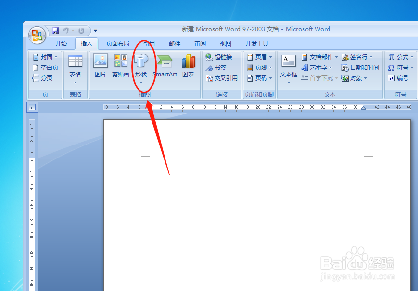Insert a page break with 分页
Viewport: 418px width, 291px height.
[x=42, y=78]
